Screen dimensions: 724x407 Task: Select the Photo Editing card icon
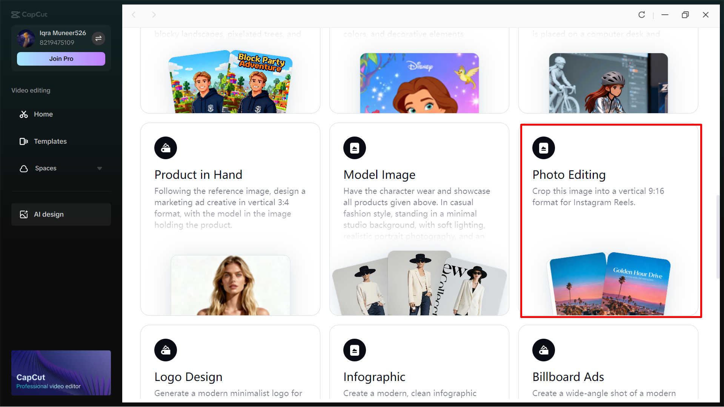543,147
